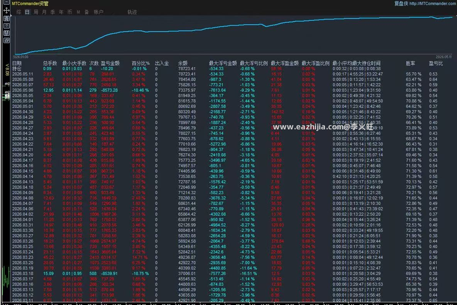Switch to the 季 quarterly tab
The width and height of the screenshot is (457, 305).
53,12
